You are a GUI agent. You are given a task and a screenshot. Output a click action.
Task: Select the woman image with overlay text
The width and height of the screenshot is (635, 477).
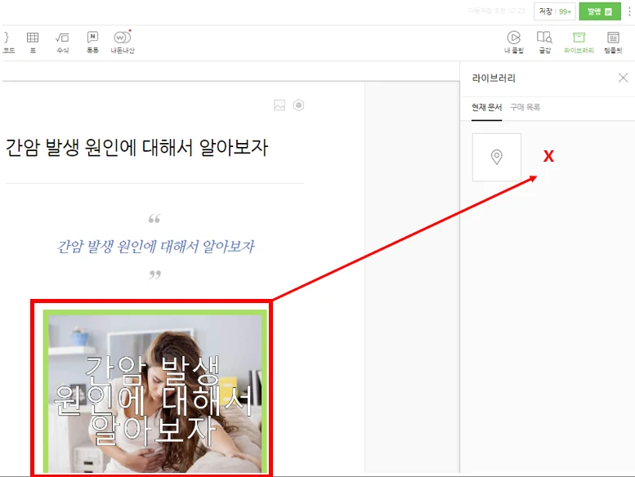pyautogui.click(x=155, y=391)
